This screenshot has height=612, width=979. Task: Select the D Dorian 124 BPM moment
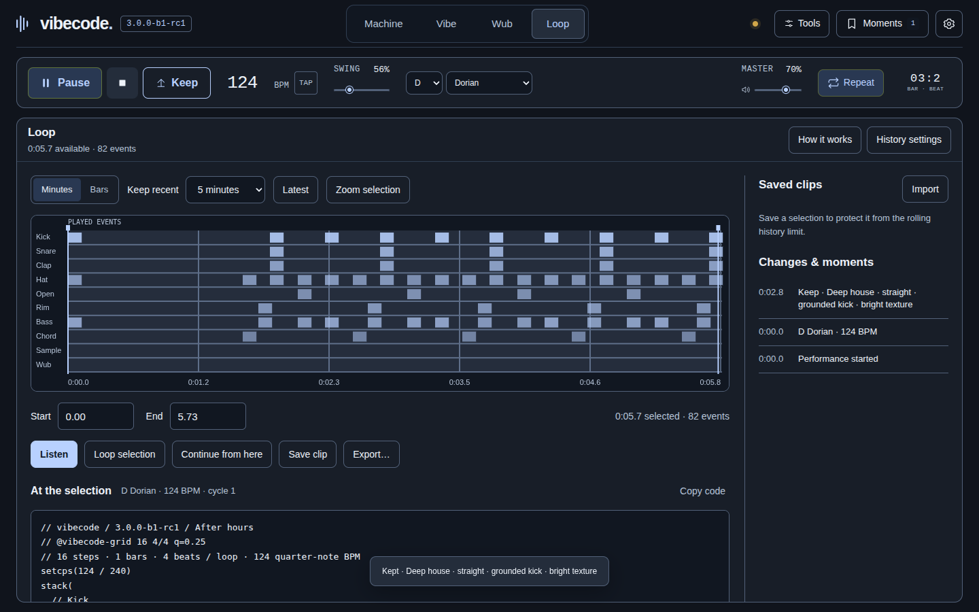tap(853, 332)
